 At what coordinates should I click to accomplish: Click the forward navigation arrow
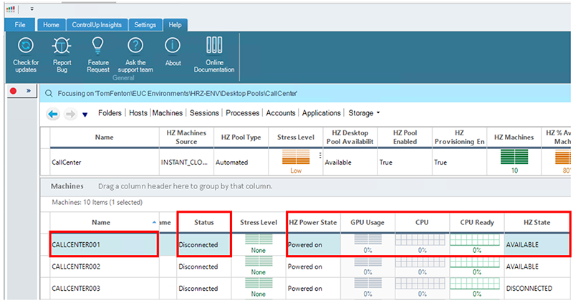coord(70,114)
